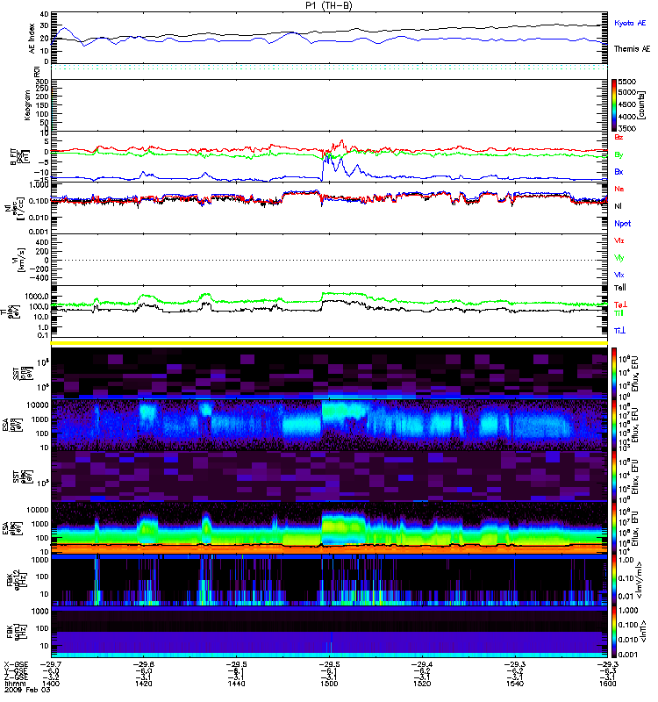
Task: Click the red "Bz" legend label
Action: pyautogui.click(x=619, y=137)
